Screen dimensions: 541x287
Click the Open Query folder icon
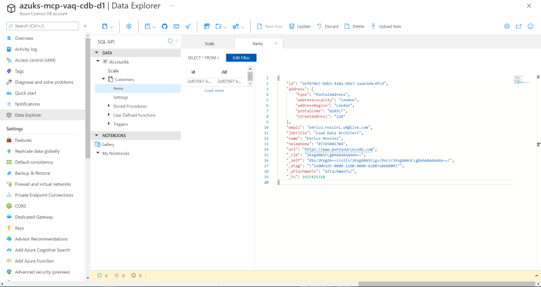(218, 26)
